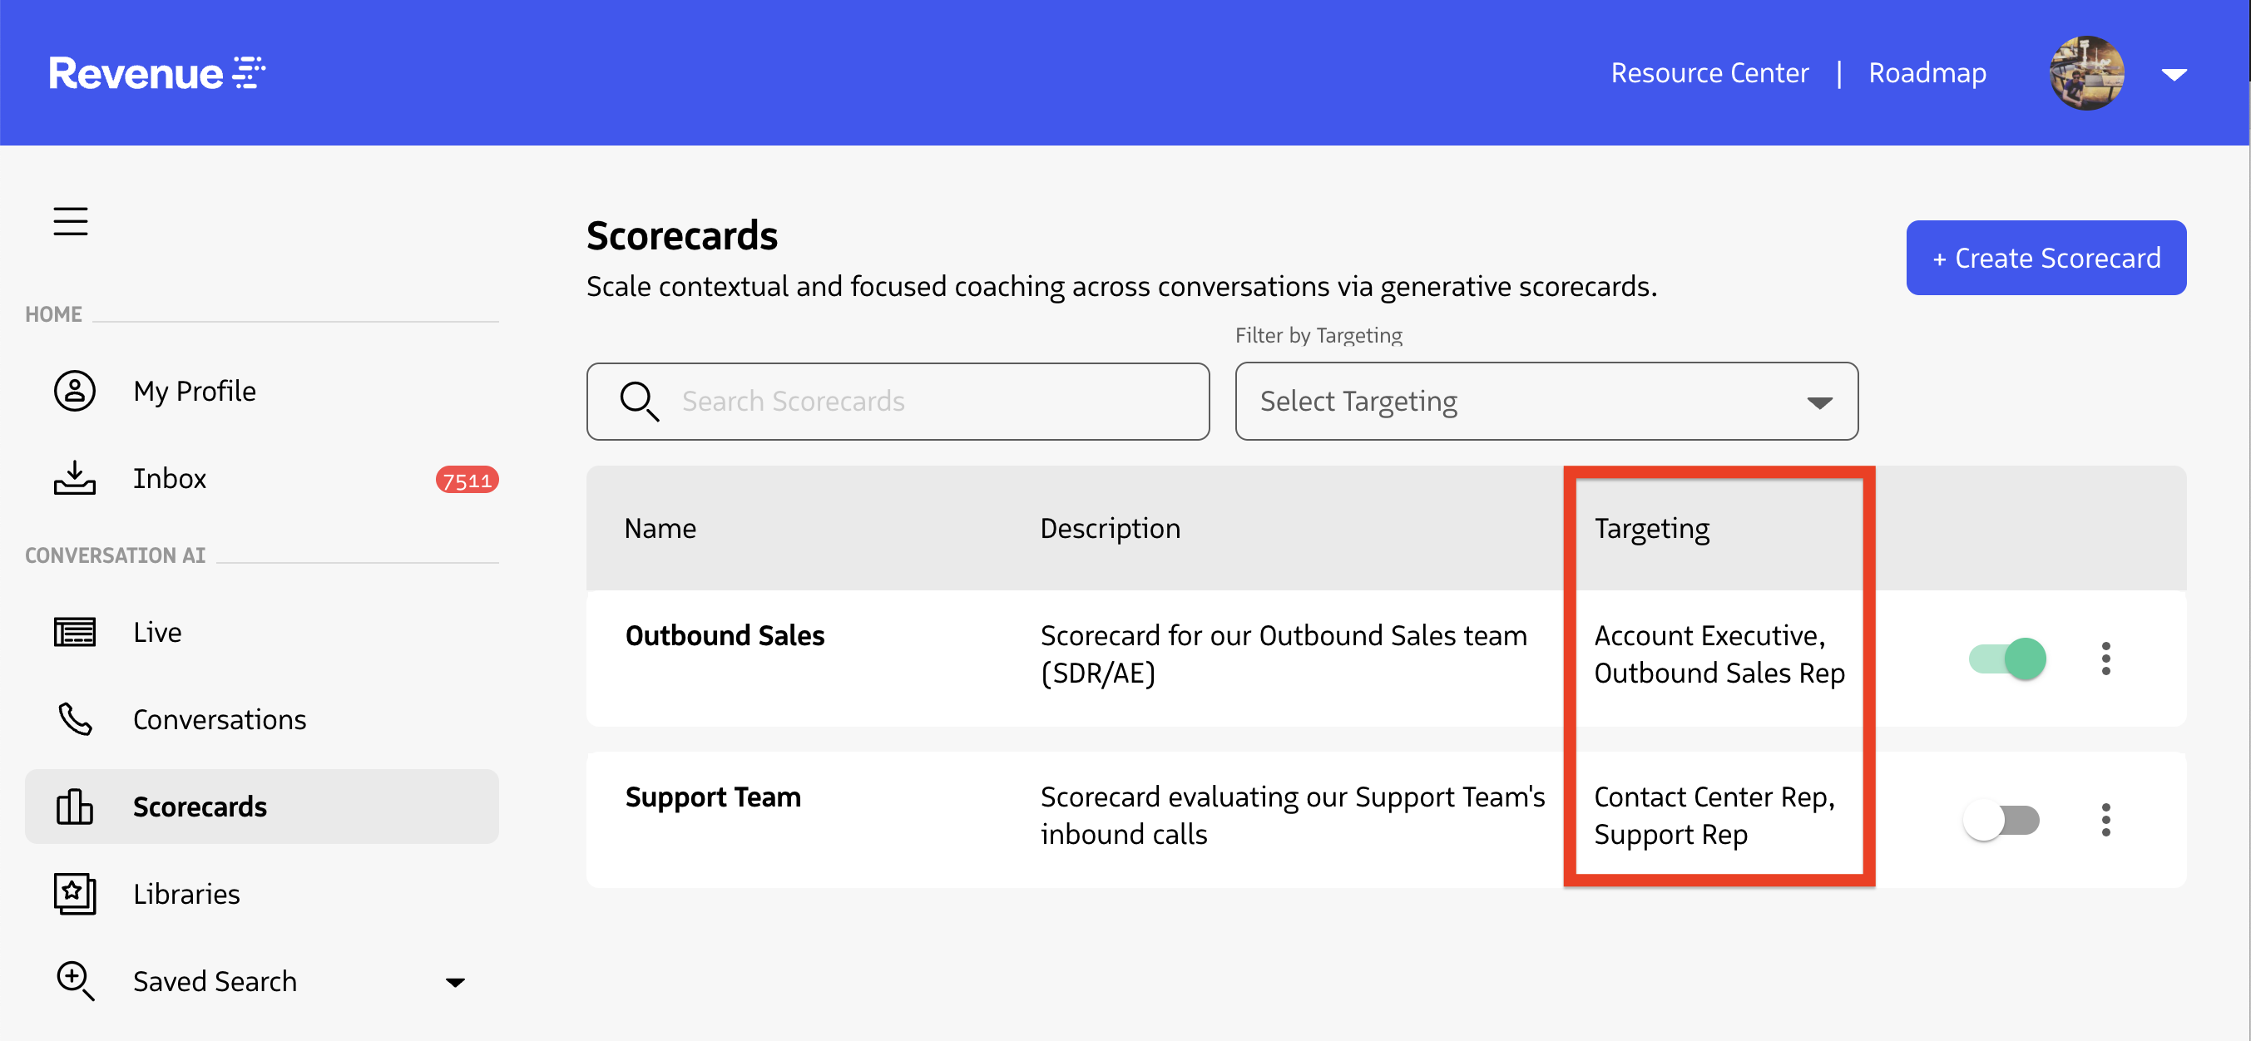Open the Select Targeting dropdown
2251x1041 pixels.
pos(1546,402)
